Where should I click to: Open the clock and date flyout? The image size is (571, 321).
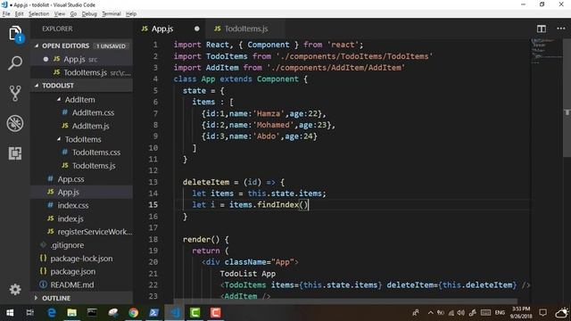(x=521, y=313)
